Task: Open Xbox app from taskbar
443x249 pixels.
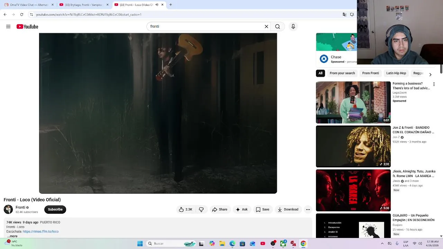Action: [x=283, y=243]
